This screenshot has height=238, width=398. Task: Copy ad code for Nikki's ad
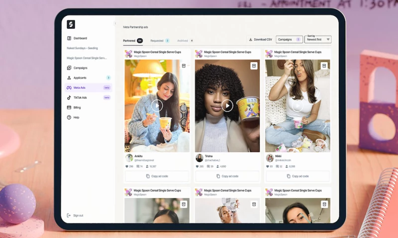(298, 176)
